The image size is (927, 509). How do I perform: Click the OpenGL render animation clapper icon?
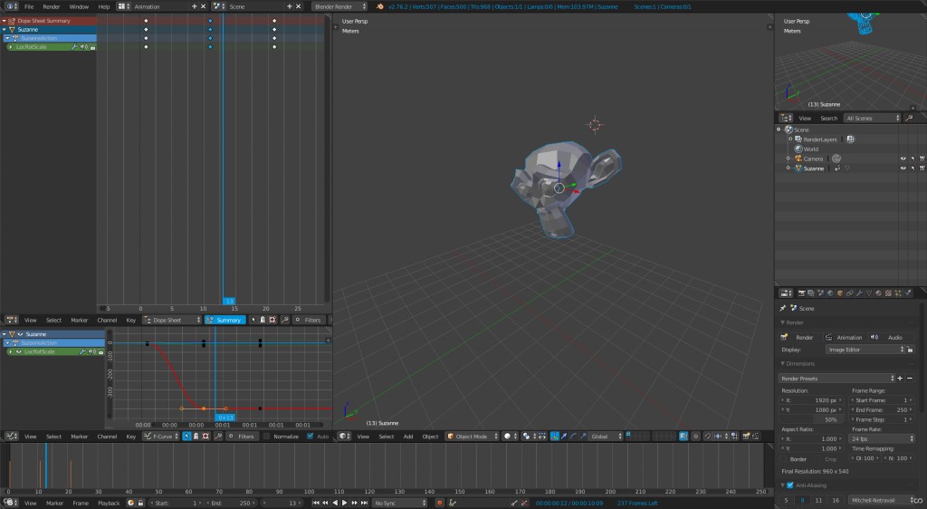click(x=755, y=437)
